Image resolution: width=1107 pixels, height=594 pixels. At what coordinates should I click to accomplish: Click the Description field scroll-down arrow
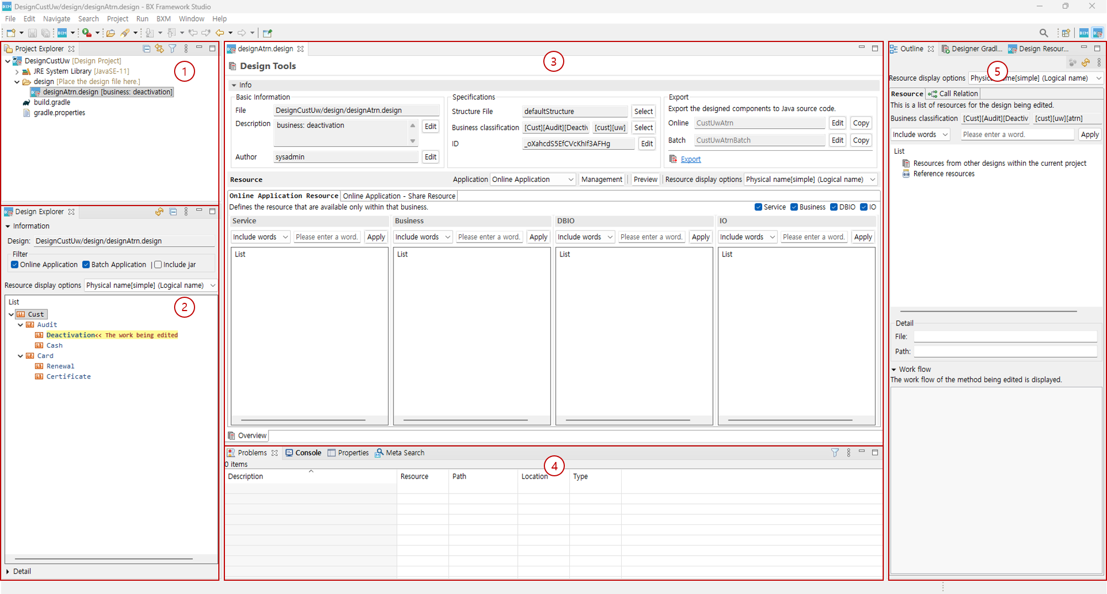[412, 141]
